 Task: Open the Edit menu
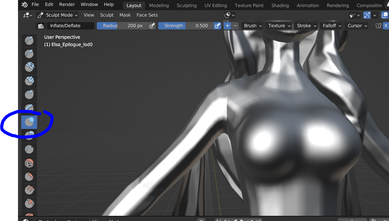click(49, 5)
